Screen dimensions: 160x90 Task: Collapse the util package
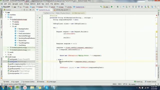pos(10,26)
